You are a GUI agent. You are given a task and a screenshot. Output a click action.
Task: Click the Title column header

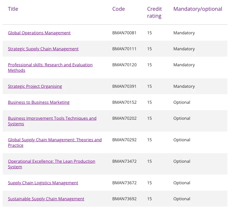13,9
